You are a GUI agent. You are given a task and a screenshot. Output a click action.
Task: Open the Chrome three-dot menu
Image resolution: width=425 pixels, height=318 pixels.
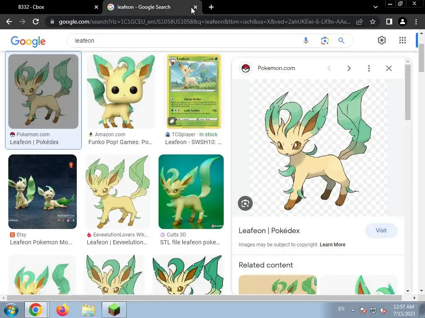[x=416, y=22]
